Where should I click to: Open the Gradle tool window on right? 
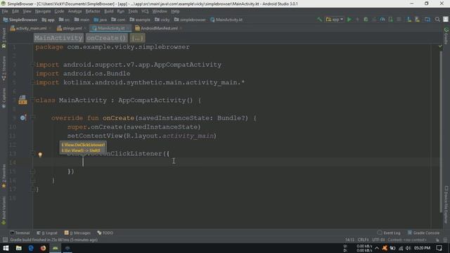point(446,36)
